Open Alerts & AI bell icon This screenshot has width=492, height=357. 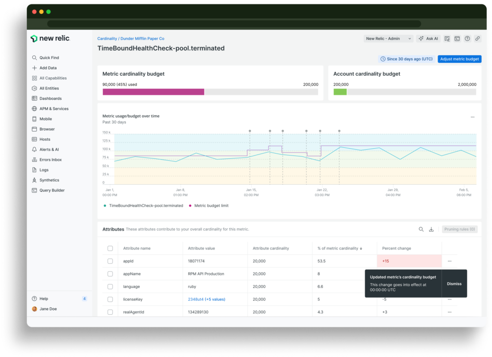(x=34, y=150)
